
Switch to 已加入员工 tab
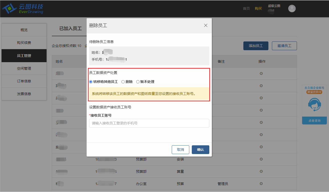[x=70, y=28]
